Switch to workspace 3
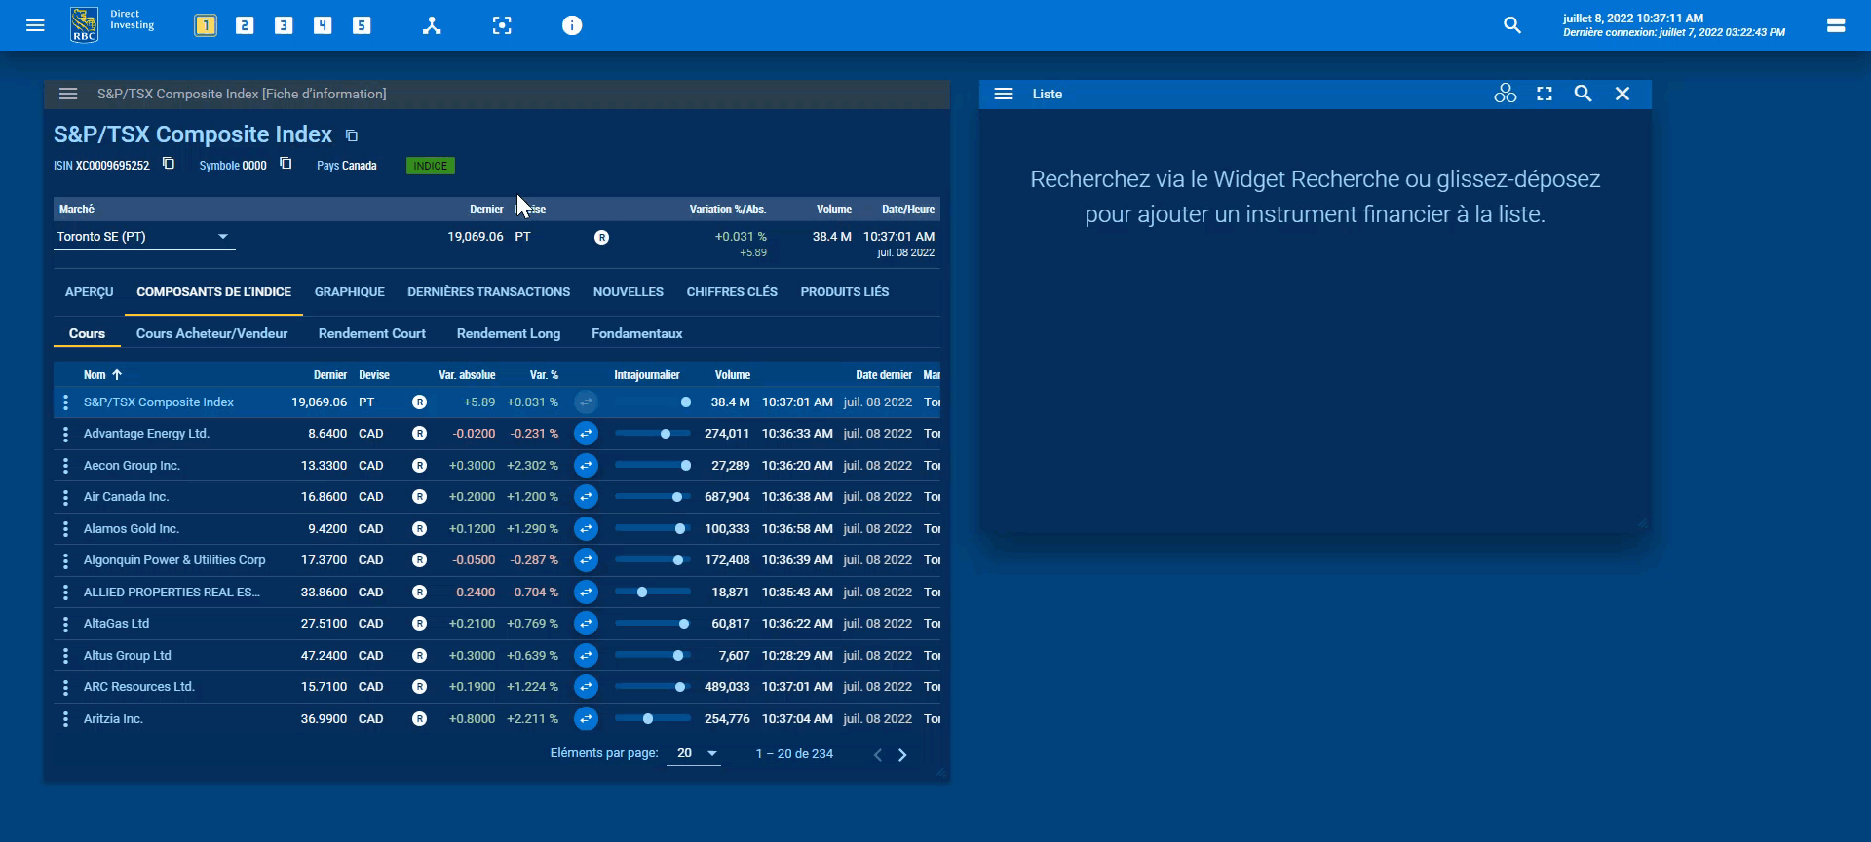 284,25
